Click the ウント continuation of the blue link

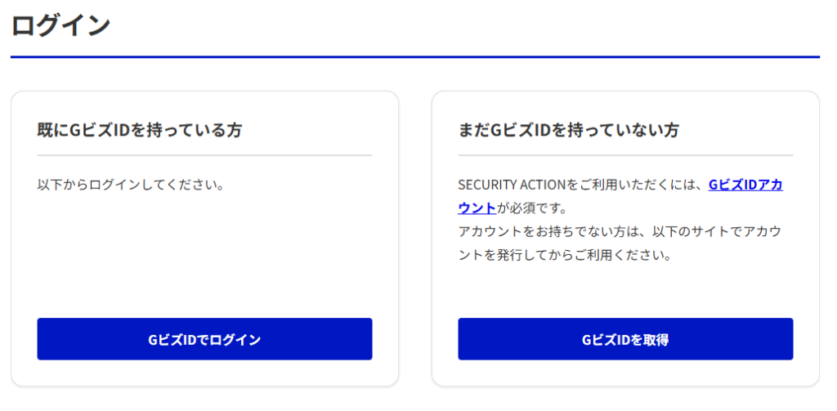[x=477, y=208]
